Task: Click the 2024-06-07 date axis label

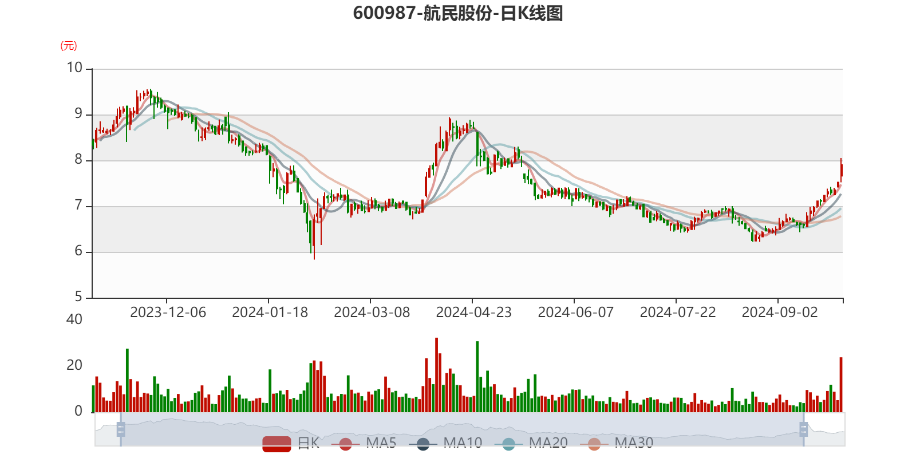Action: (x=575, y=313)
